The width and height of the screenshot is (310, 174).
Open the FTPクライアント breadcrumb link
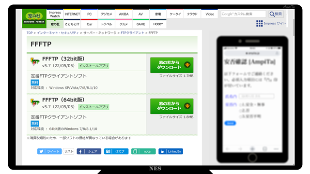[x=132, y=33]
